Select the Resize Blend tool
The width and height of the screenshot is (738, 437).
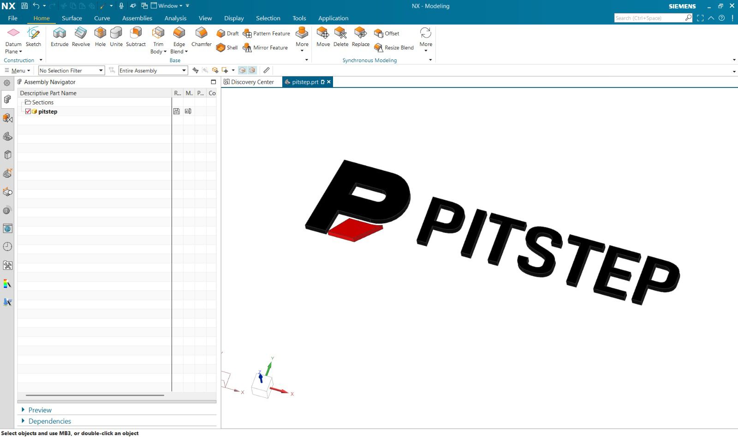click(394, 47)
